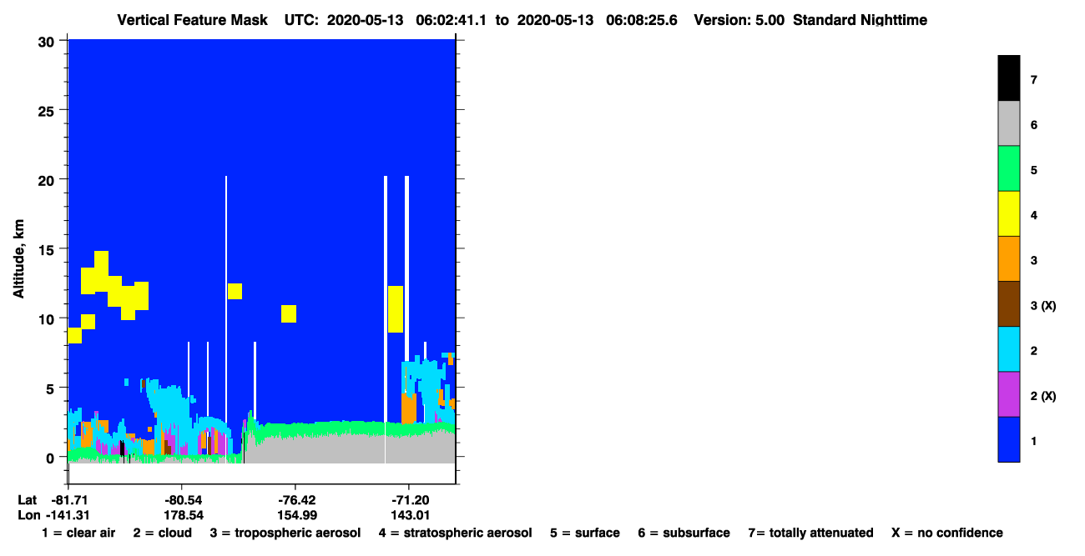
Task: Select the yellow colorbar swatch labeled 4
Action: 1008,213
